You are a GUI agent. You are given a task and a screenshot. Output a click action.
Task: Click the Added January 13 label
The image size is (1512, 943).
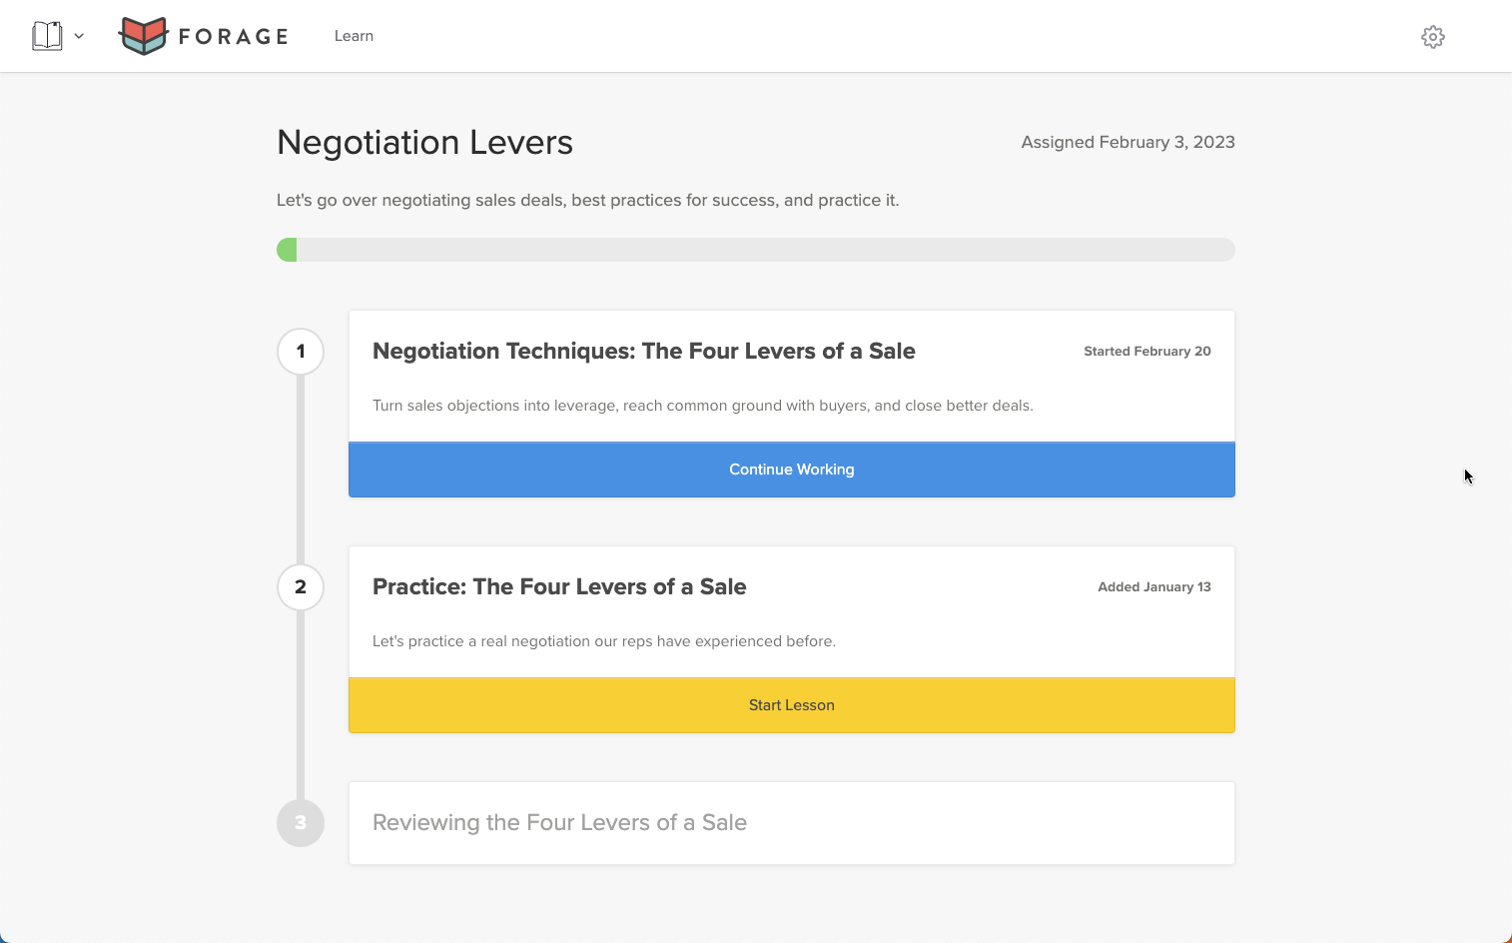pyautogui.click(x=1153, y=587)
